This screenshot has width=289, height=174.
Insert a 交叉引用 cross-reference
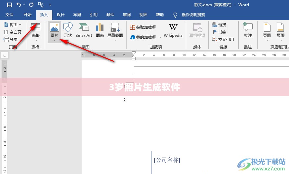point(223,39)
